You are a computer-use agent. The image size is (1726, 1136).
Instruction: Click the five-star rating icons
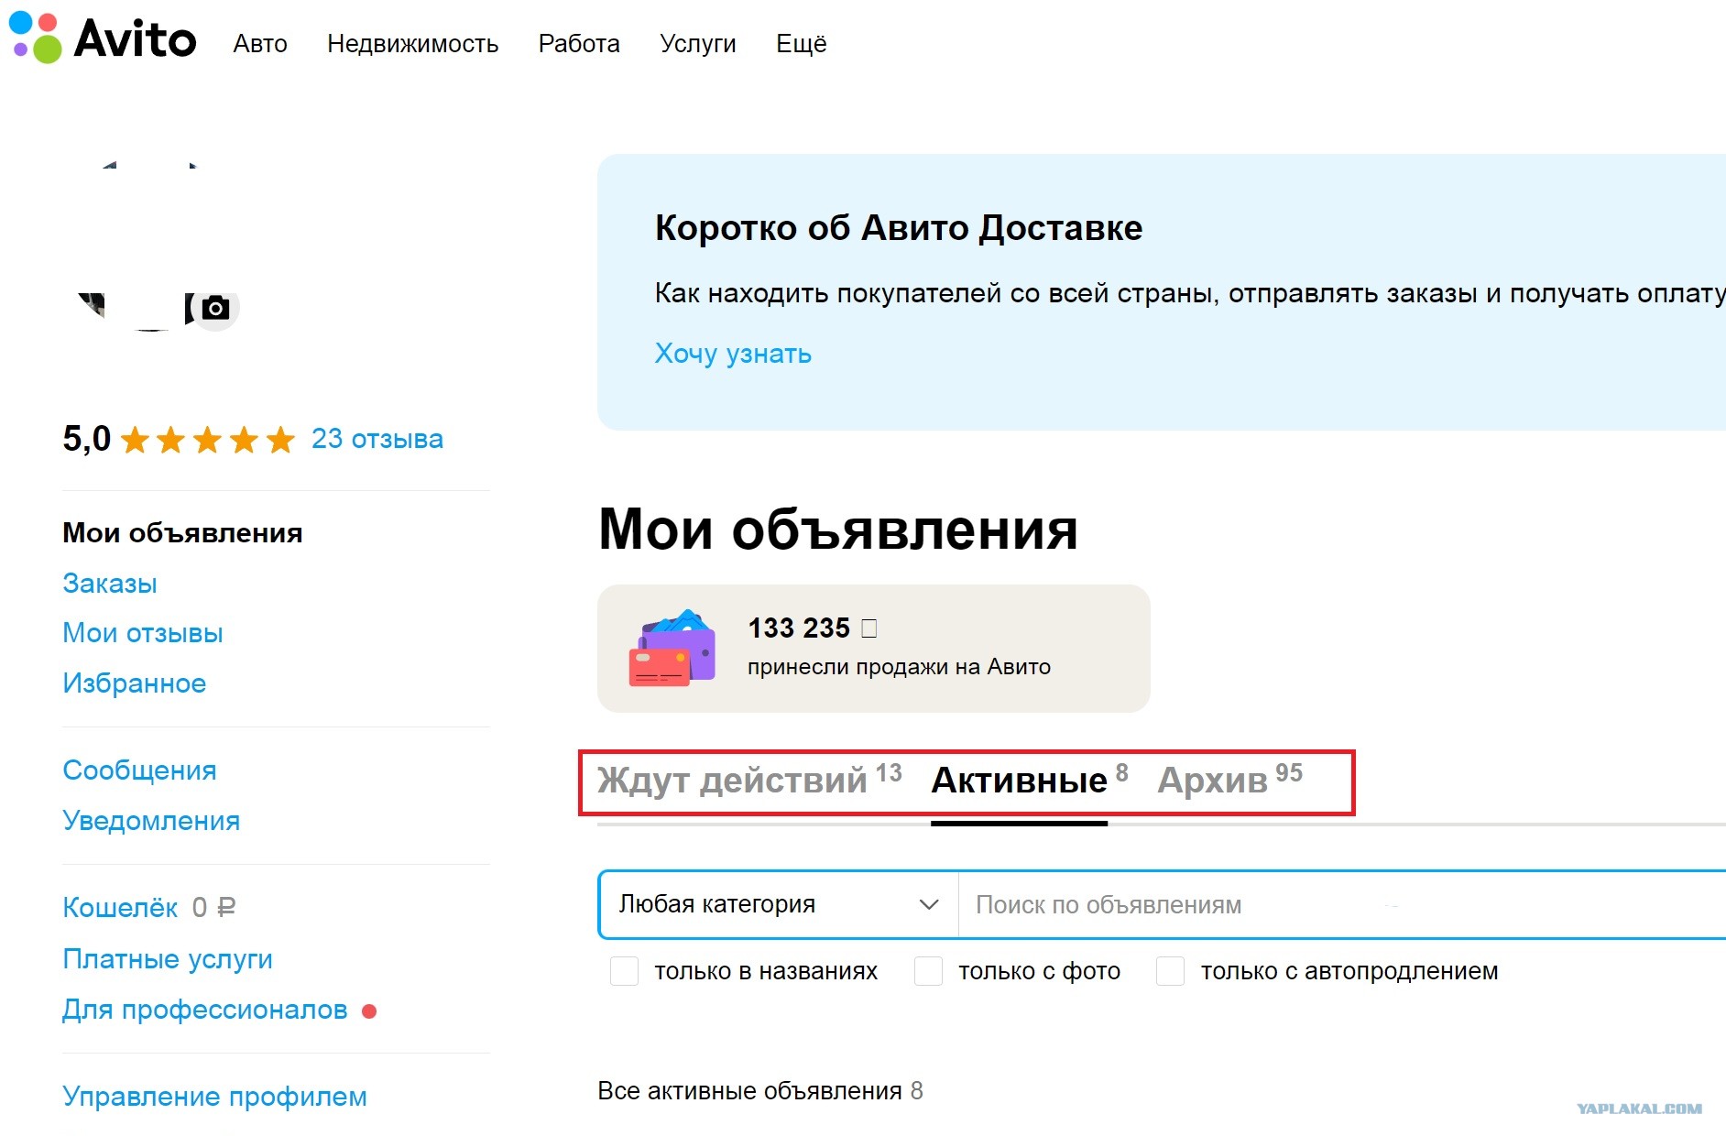click(208, 440)
